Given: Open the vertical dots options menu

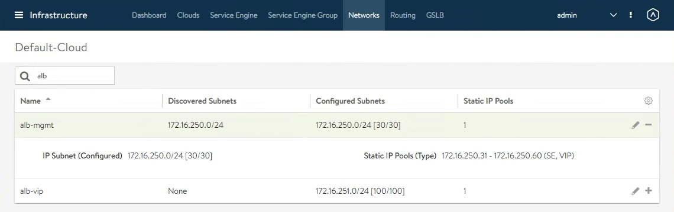Looking at the screenshot, I should point(631,15).
